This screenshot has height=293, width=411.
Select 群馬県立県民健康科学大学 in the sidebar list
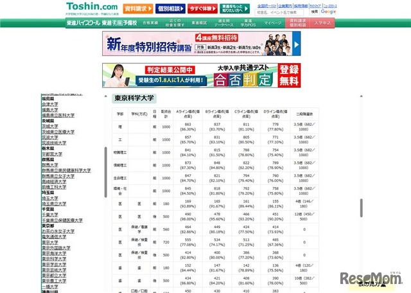click(66, 171)
